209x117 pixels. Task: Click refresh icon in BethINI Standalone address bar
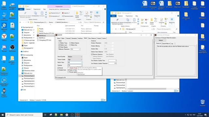tap(81, 22)
